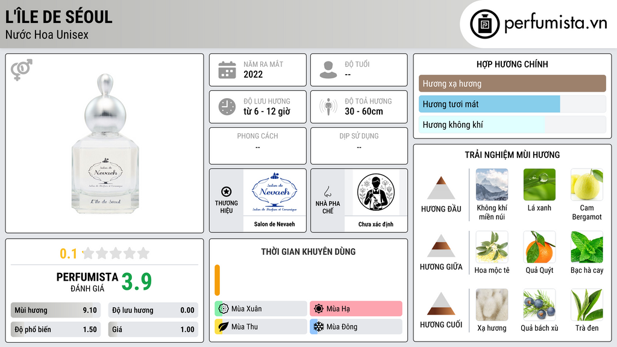Click the Hương xạ hương accord bar

tap(512, 83)
